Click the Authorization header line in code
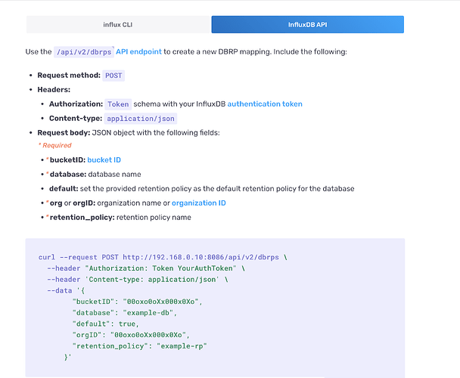 tap(146, 268)
